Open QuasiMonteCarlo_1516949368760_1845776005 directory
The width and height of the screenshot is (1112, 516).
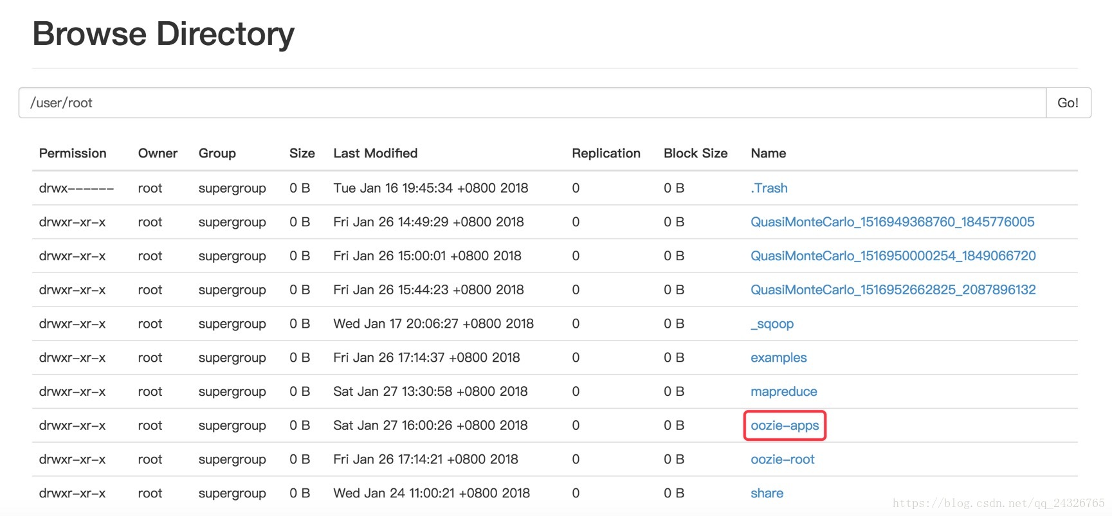click(x=893, y=222)
